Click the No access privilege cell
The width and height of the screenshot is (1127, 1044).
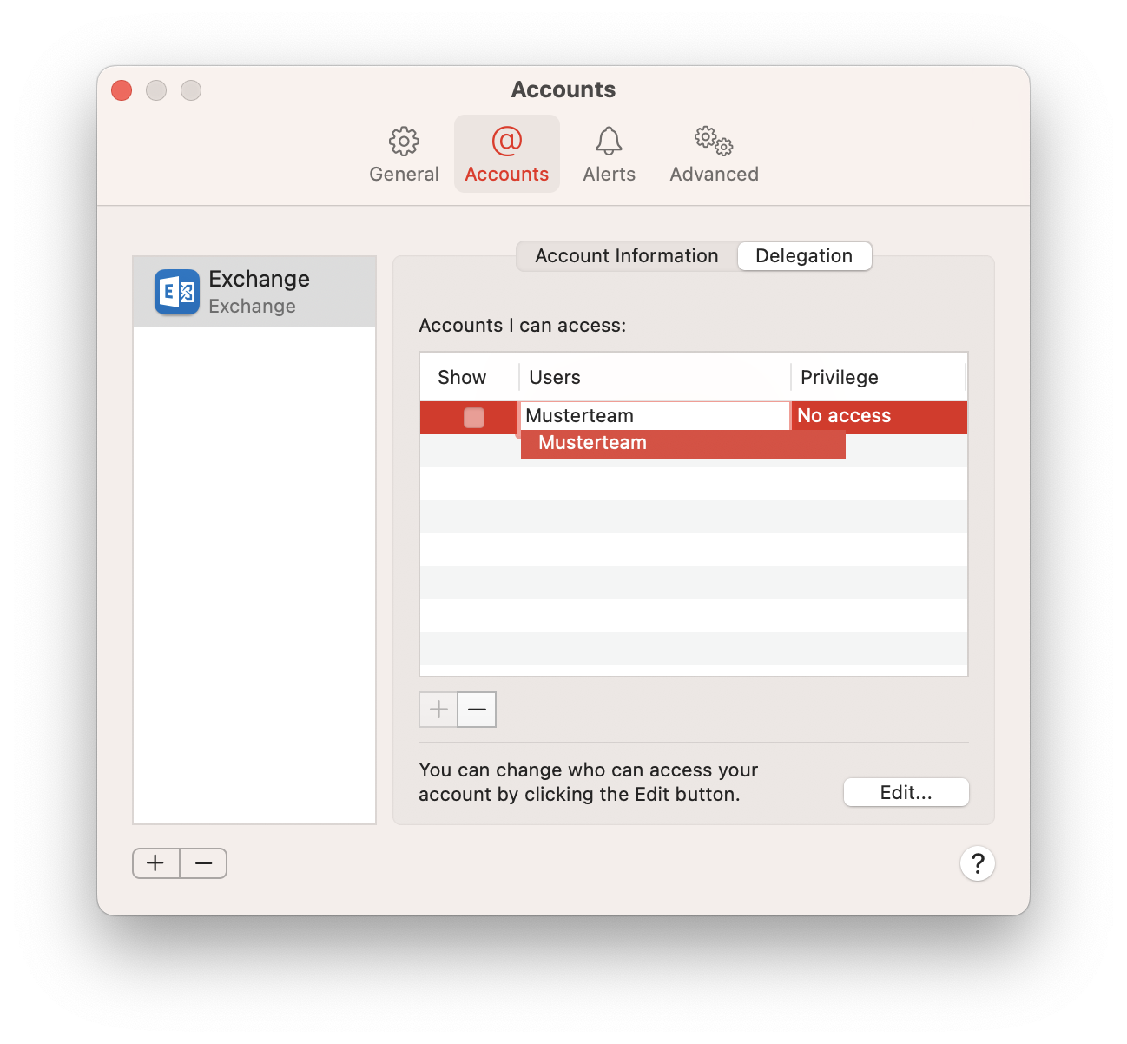click(877, 416)
